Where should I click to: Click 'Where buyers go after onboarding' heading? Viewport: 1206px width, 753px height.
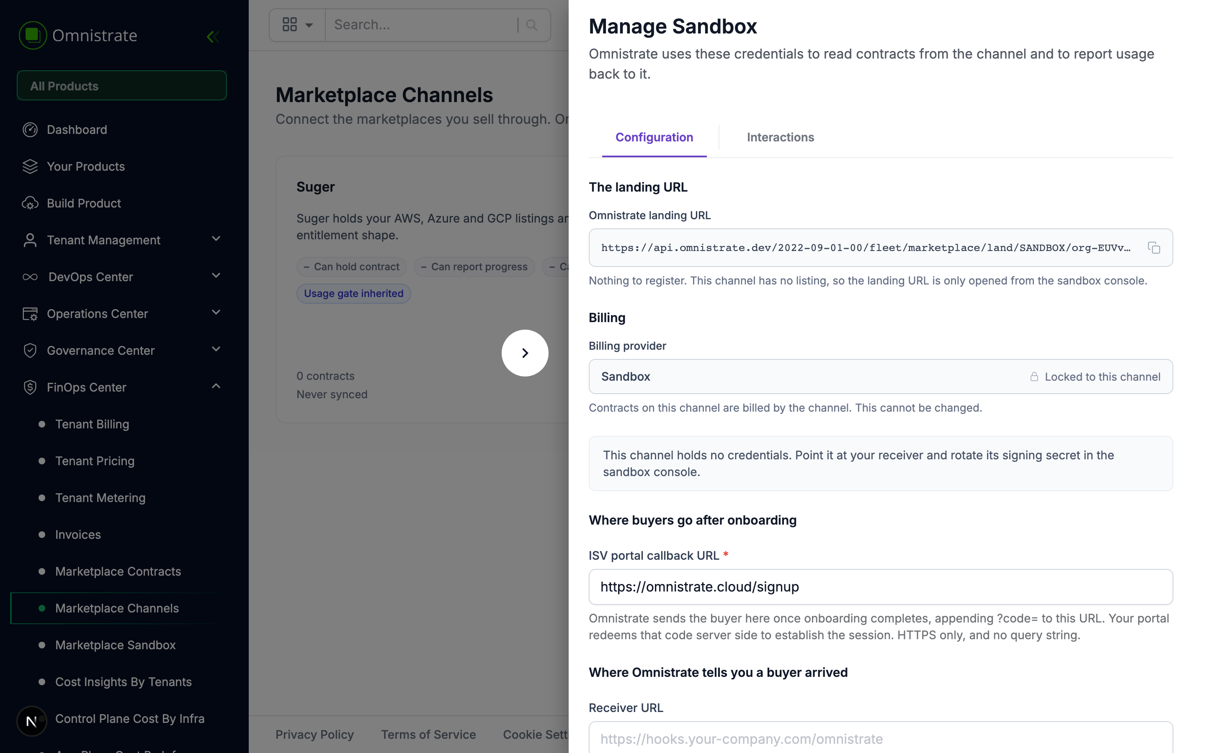(693, 520)
